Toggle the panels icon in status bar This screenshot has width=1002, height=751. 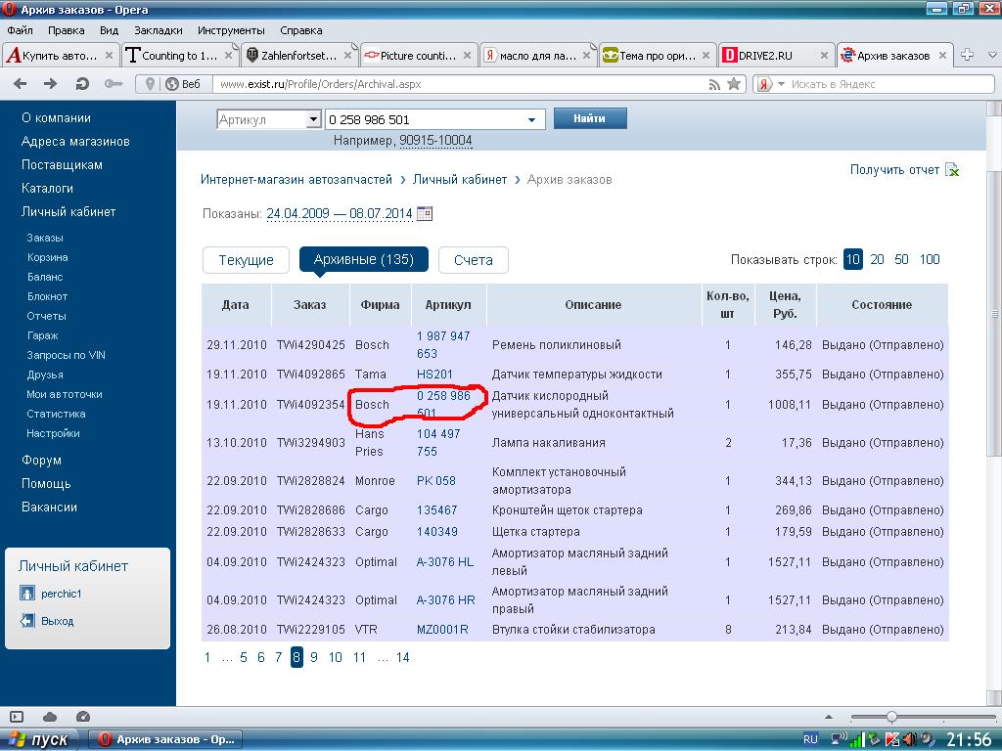[17, 717]
